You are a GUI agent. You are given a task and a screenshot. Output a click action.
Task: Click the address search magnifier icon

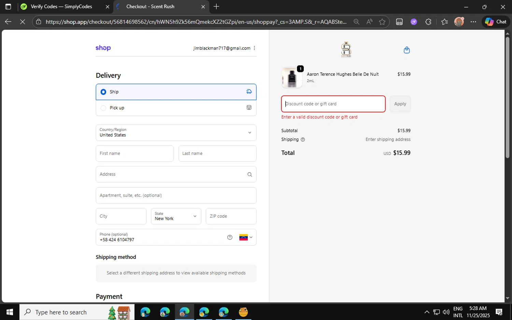[250, 174]
